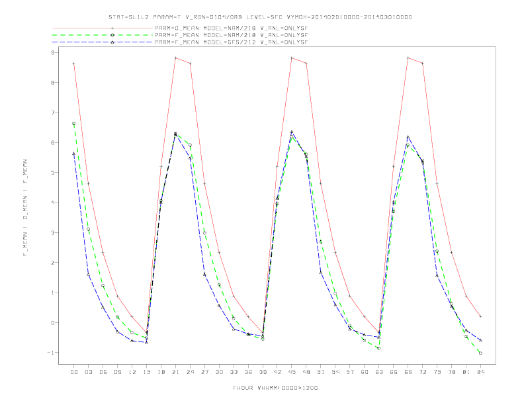Click x-axis tick label 45
This screenshot has height=405, width=524.
[x=292, y=372]
